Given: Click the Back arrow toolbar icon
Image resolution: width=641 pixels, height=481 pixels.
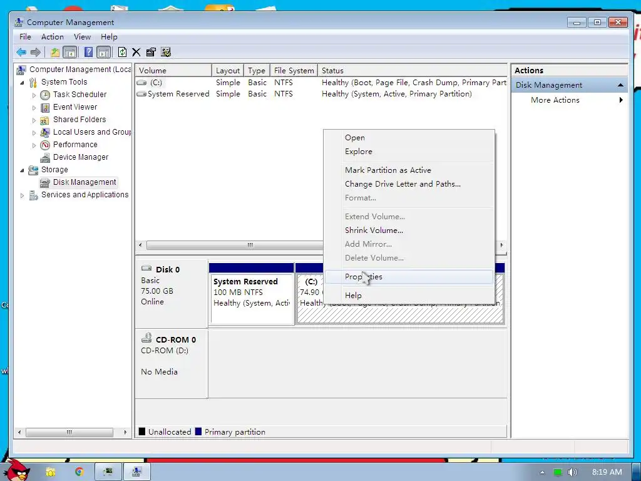Looking at the screenshot, I should (21, 52).
